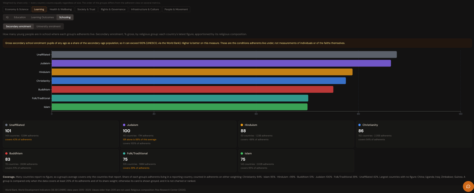Click the x-axis tick label 90
This screenshot has height=193, width=474.
pyautogui.click(x=358, y=114)
